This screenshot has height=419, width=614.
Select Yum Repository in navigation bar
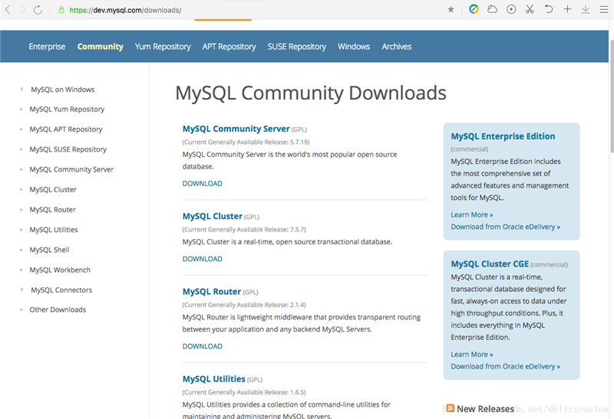coord(163,47)
